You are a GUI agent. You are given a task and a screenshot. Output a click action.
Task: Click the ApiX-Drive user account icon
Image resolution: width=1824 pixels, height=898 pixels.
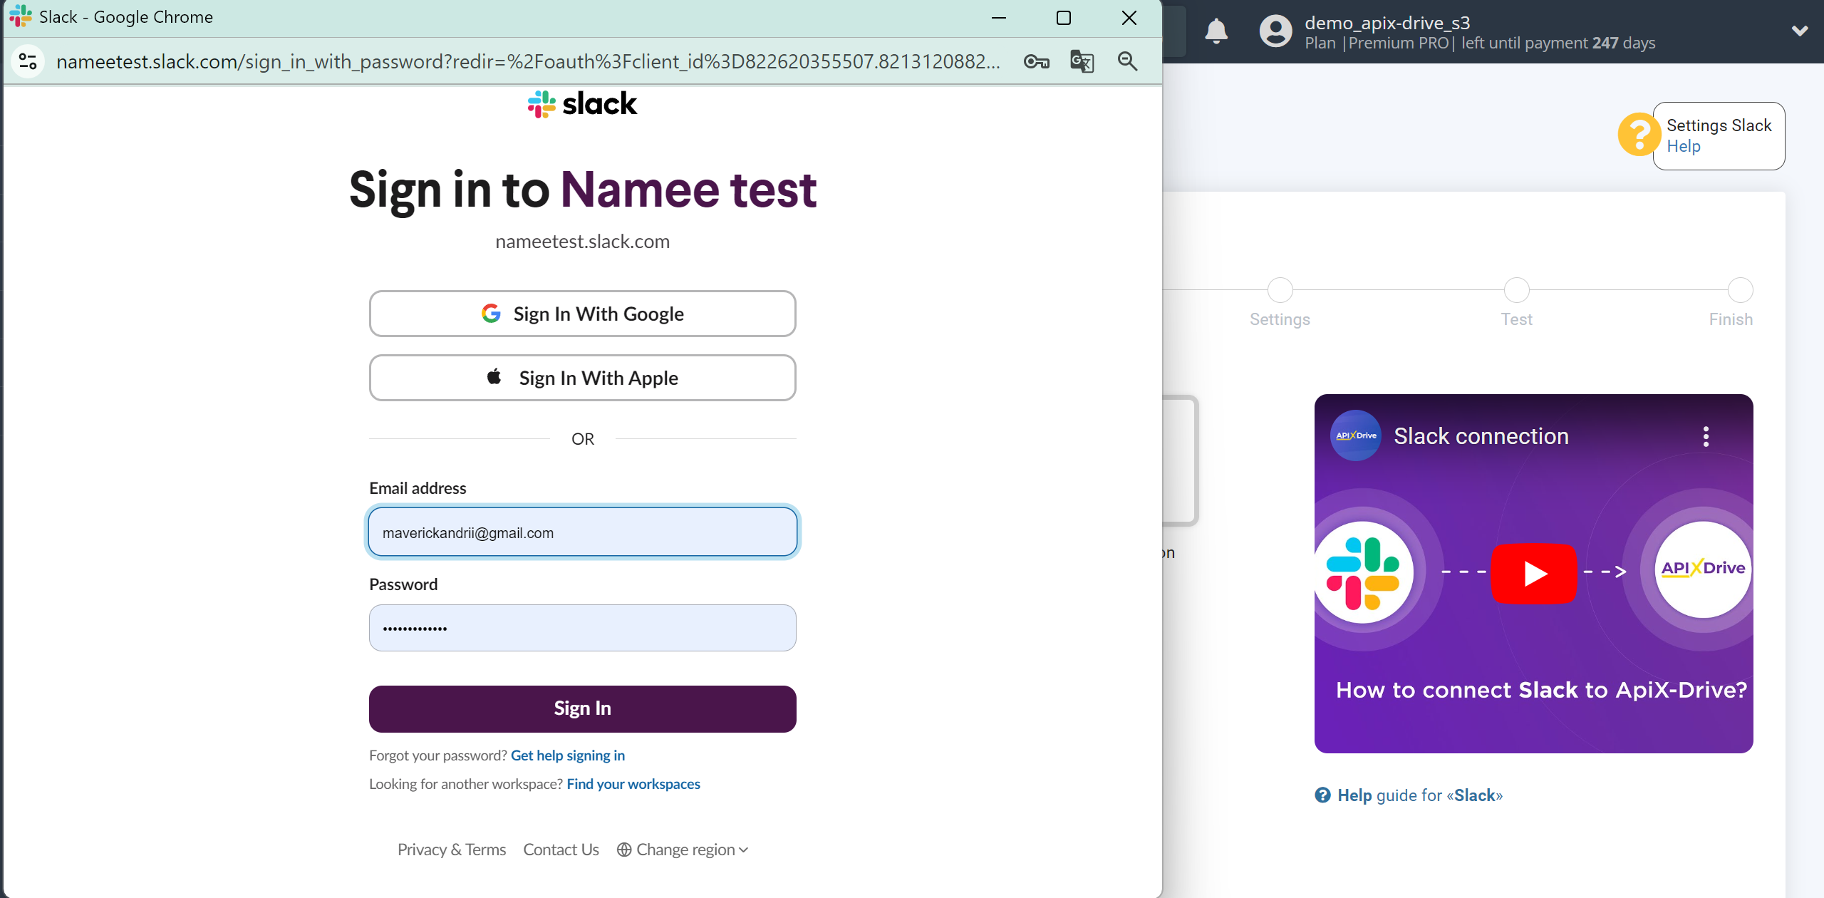[x=1273, y=31]
